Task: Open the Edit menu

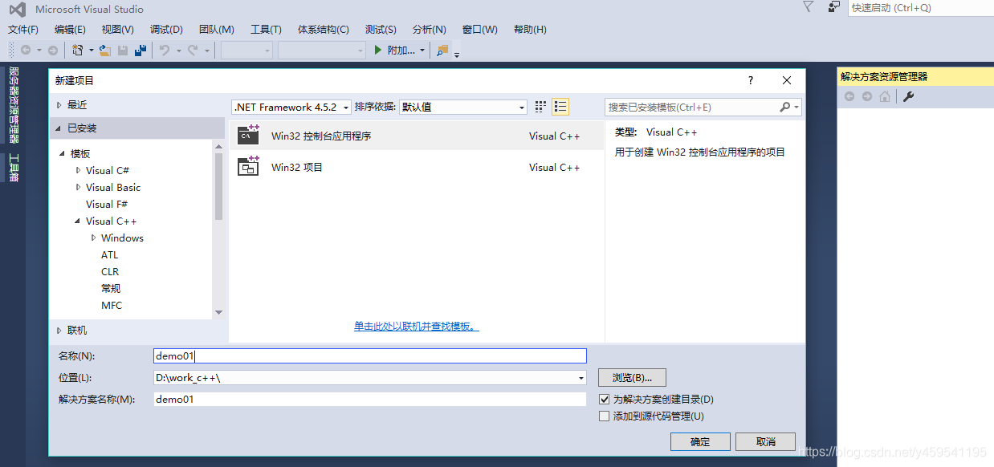Action: point(70,29)
